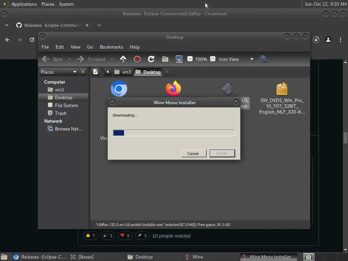This screenshot has width=348, height=261.
Task: Select Browse Network in the sidebar
Action: (x=69, y=129)
